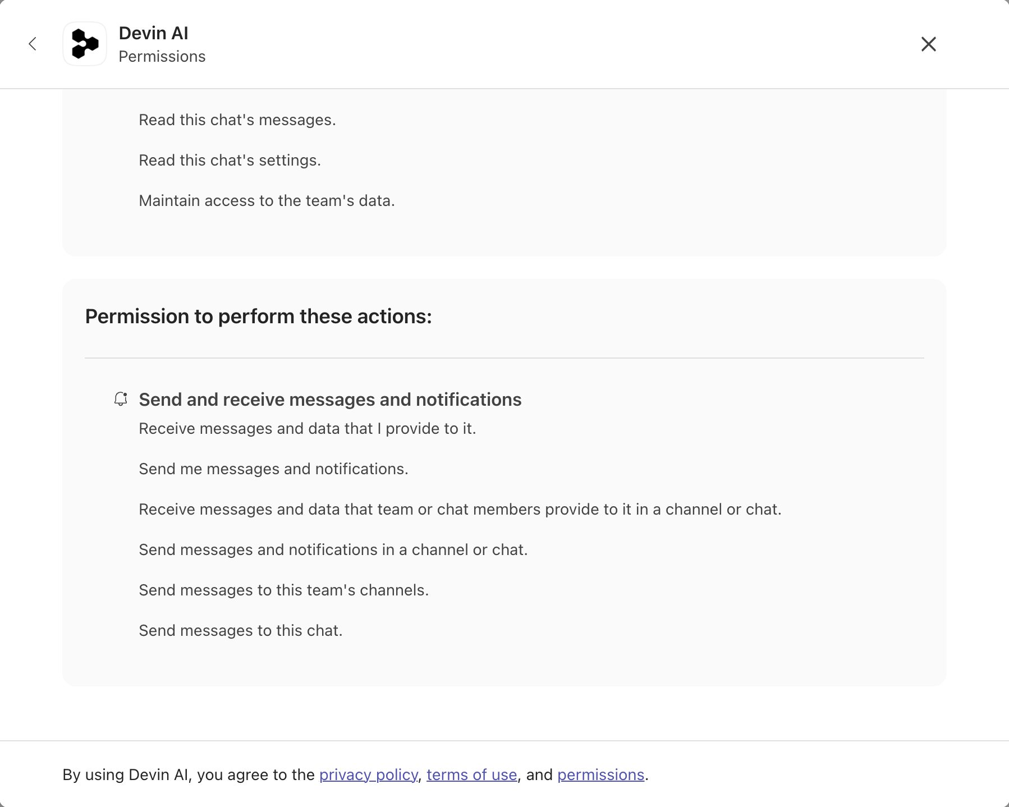Select 'Read this chat's messages.' line
This screenshot has width=1009, height=807.
pos(237,120)
